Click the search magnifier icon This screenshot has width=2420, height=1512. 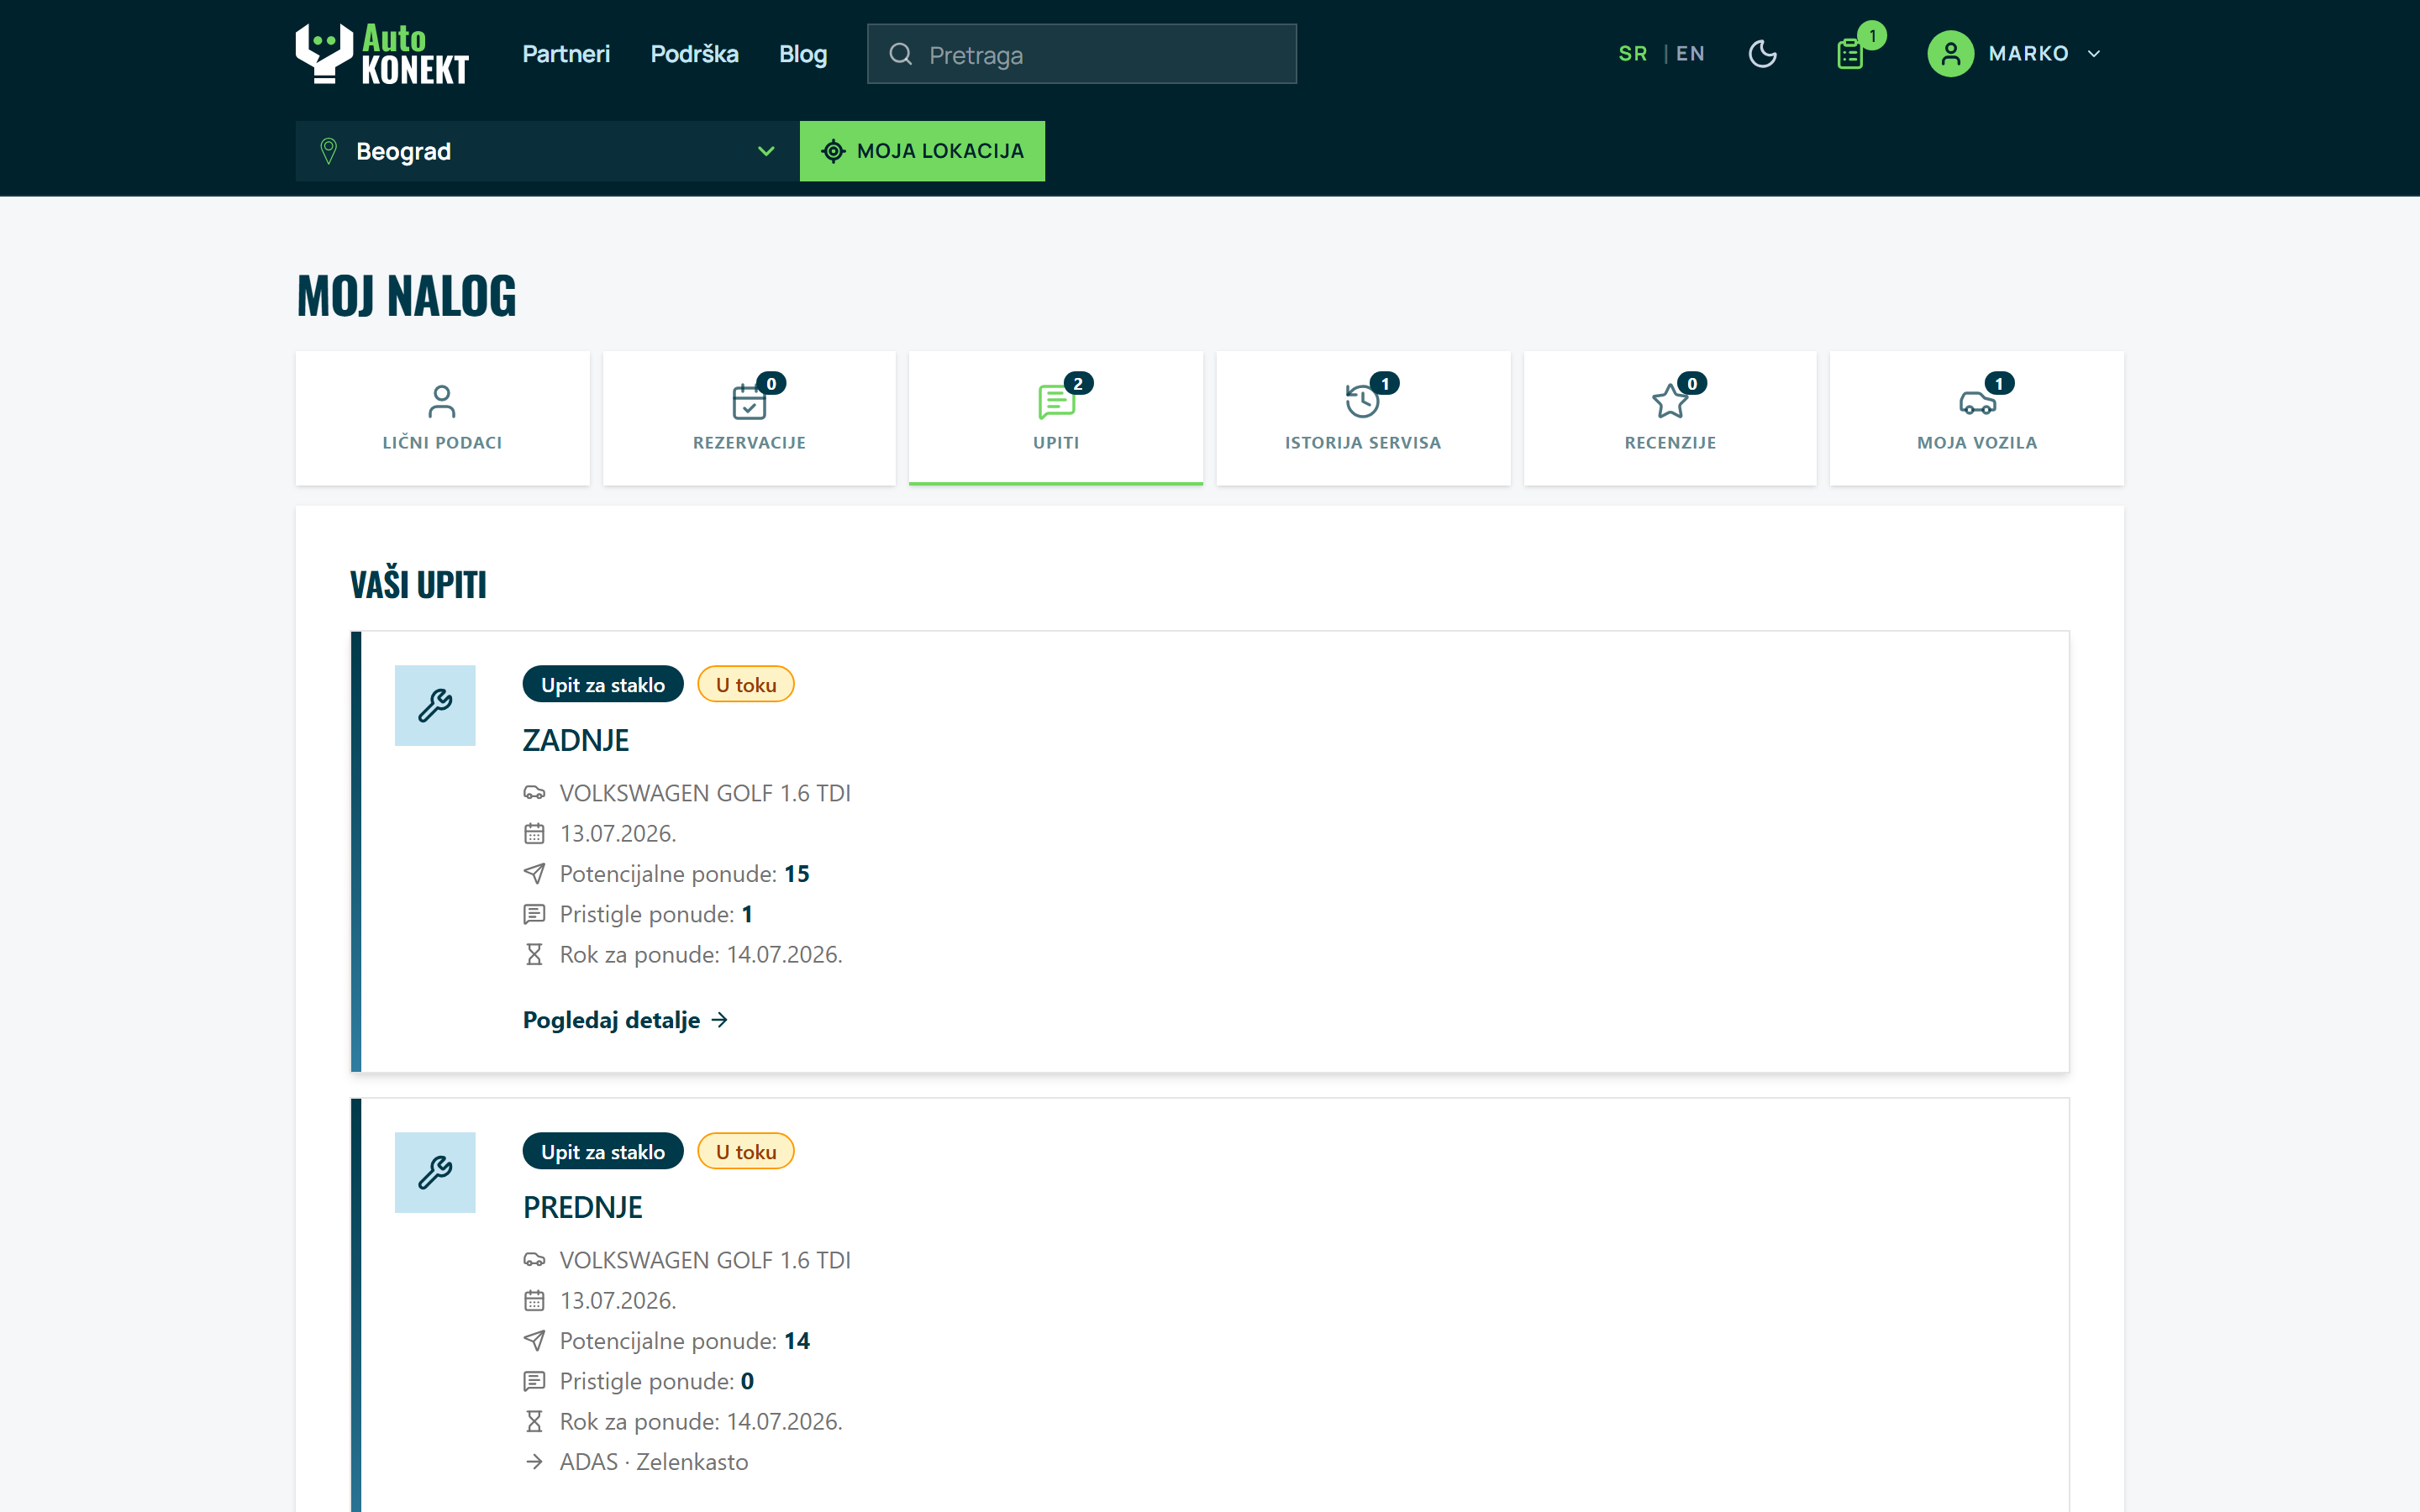click(x=900, y=54)
